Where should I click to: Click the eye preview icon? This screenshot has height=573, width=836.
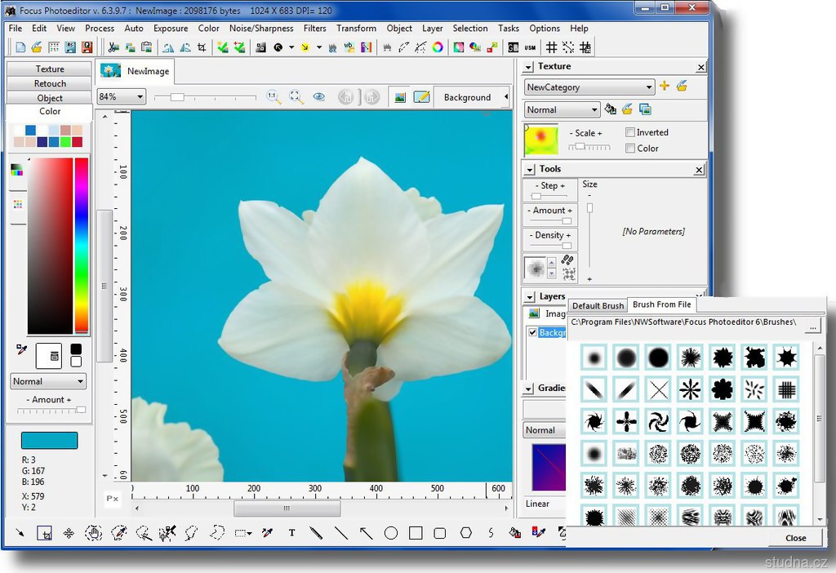pyautogui.click(x=319, y=97)
